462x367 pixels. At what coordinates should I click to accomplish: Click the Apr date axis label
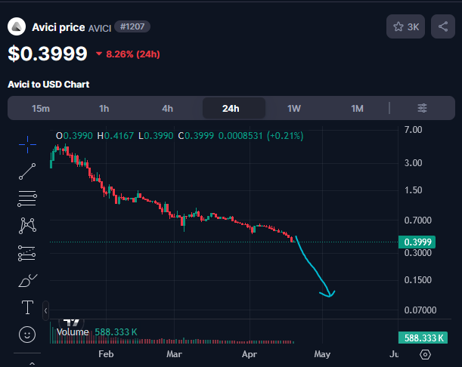pyautogui.click(x=250, y=353)
